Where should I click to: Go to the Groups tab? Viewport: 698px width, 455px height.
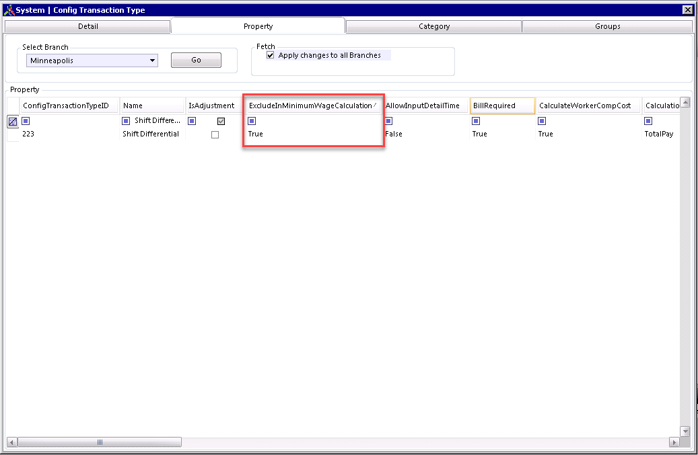[x=608, y=26]
